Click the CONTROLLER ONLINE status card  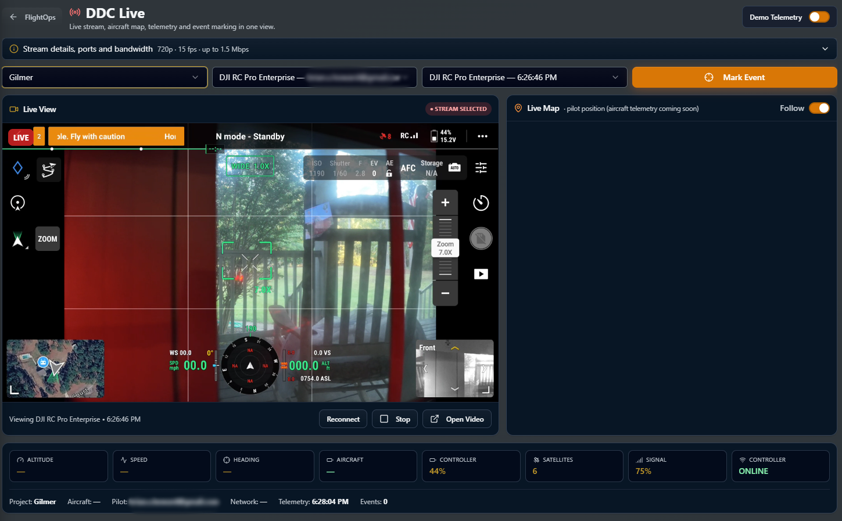coord(780,466)
